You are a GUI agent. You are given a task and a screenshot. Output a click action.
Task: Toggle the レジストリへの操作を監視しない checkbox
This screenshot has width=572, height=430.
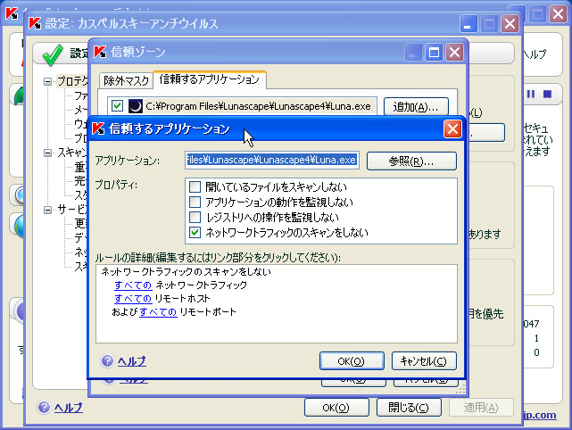pyautogui.click(x=195, y=218)
